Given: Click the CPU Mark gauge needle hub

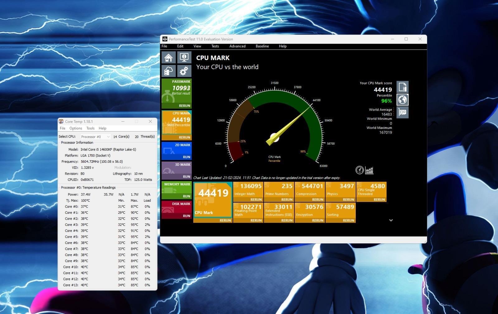Looking at the screenshot, I should click(x=274, y=137).
